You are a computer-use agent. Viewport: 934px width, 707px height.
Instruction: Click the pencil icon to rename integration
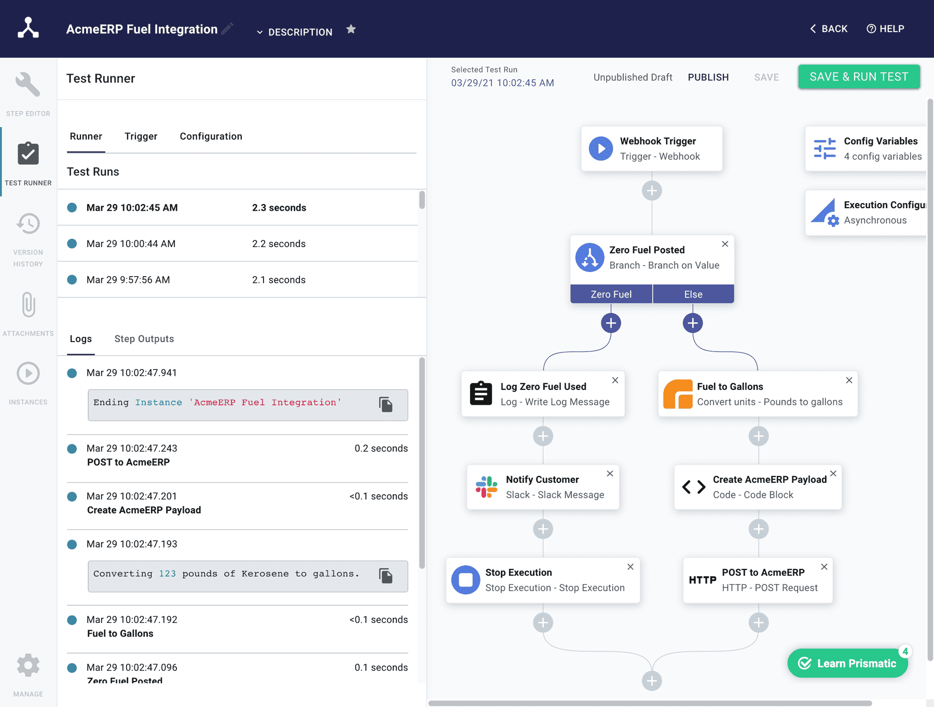pyautogui.click(x=227, y=29)
